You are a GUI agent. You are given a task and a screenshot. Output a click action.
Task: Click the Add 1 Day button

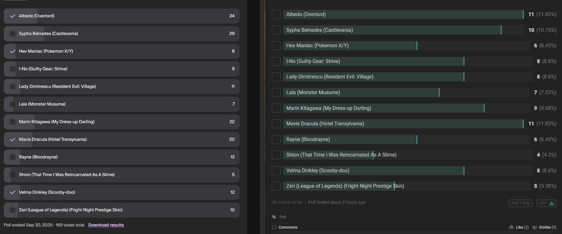click(x=520, y=203)
